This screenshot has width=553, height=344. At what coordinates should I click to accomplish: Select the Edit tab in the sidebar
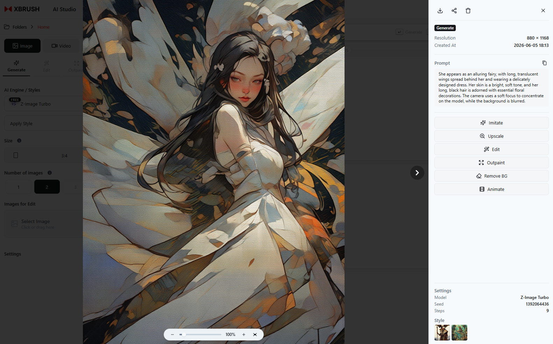point(47,66)
